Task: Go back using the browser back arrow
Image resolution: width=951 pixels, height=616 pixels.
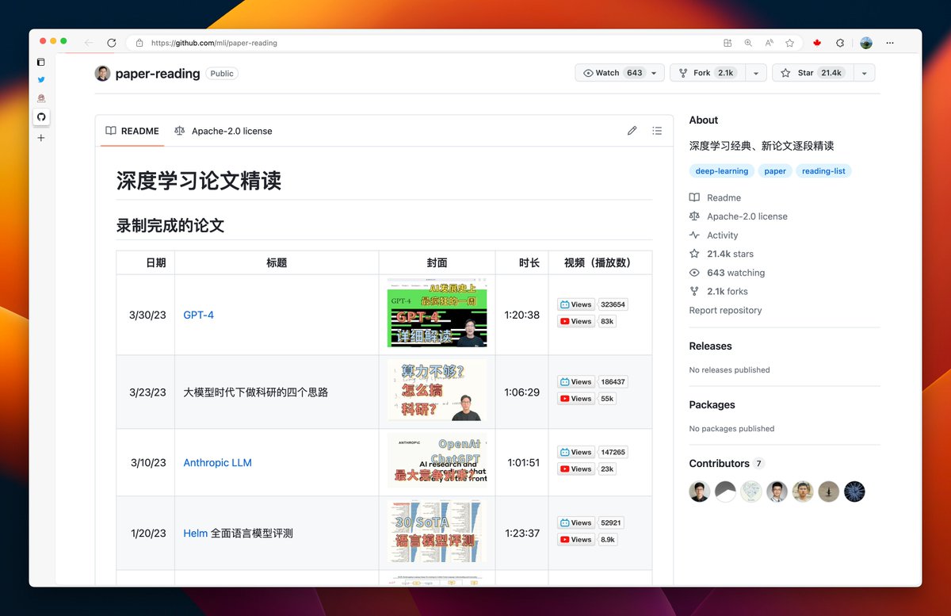Action: pyautogui.click(x=88, y=43)
